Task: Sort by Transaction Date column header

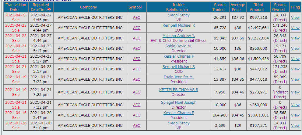Action: click(14, 7)
